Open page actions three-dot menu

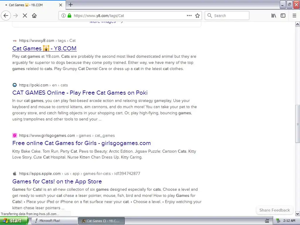[x=189, y=16]
